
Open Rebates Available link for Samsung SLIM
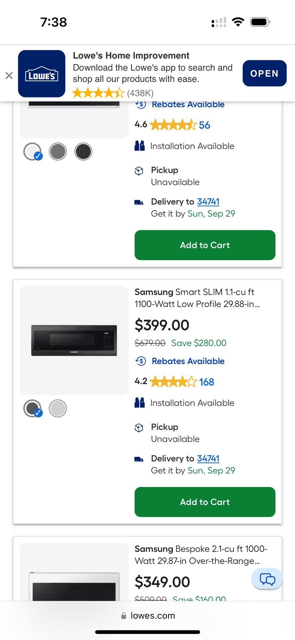coord(188,361)
